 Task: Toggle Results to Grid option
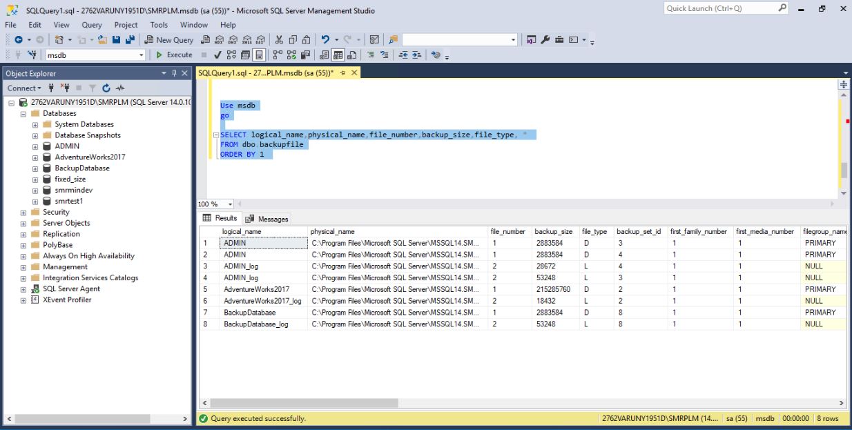pyautogui.click(x=339, y=55)
